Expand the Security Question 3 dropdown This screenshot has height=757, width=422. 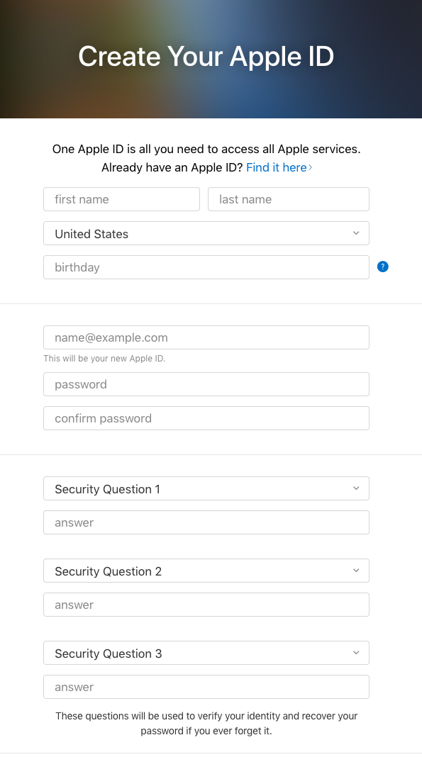click(x=206, y=653)
